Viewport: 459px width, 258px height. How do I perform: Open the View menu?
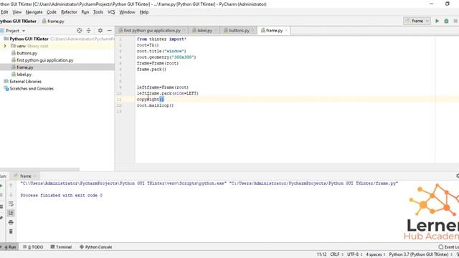coord(17,12)
